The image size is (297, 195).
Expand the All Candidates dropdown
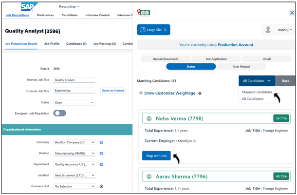click(x=257, y=80)
